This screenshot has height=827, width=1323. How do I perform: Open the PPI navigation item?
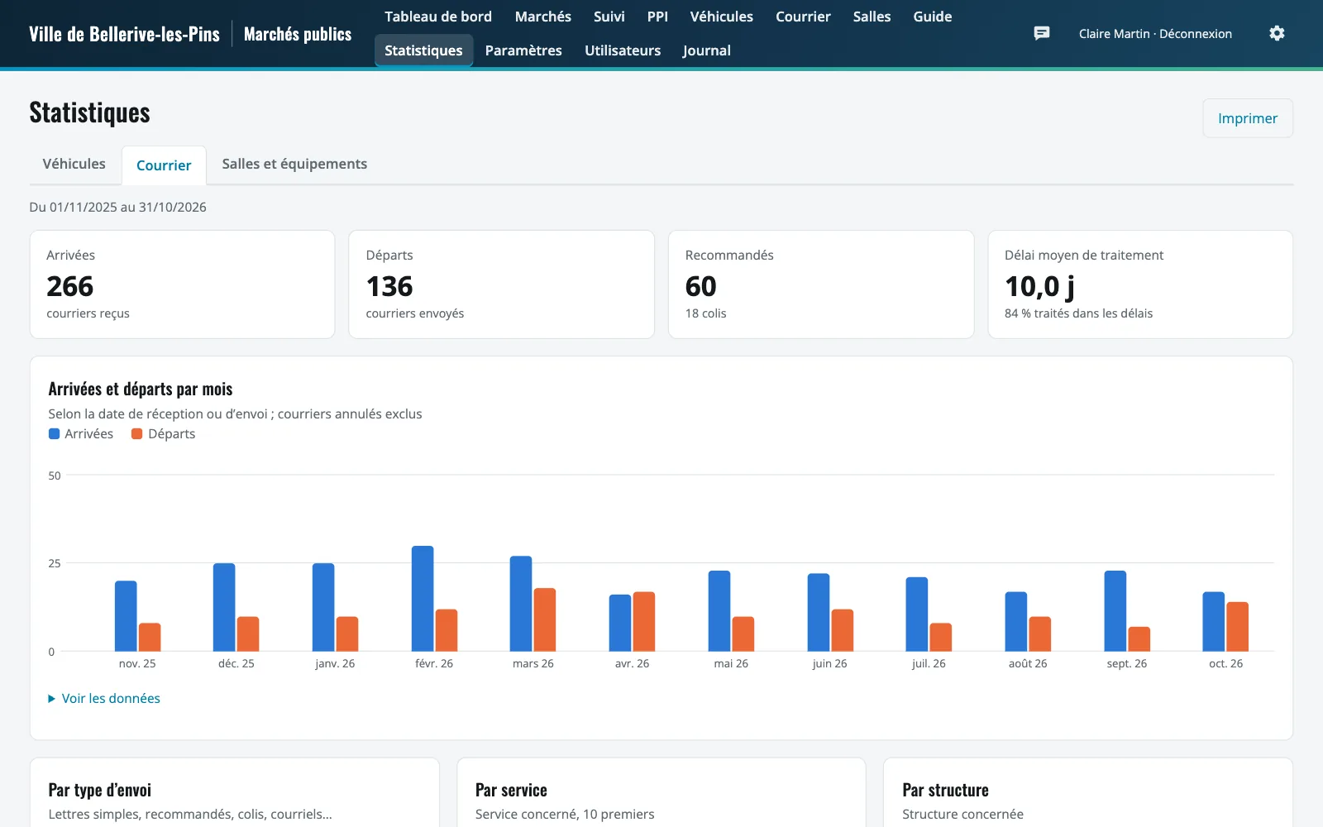(x=657, y=17)
